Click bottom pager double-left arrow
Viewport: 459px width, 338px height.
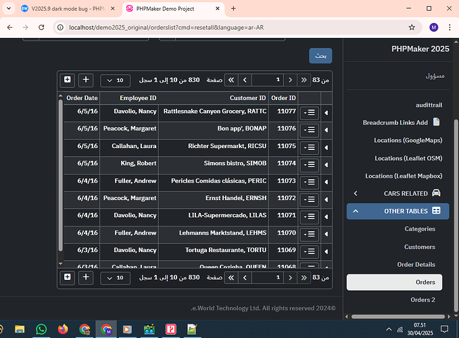[x=231, y=277]
